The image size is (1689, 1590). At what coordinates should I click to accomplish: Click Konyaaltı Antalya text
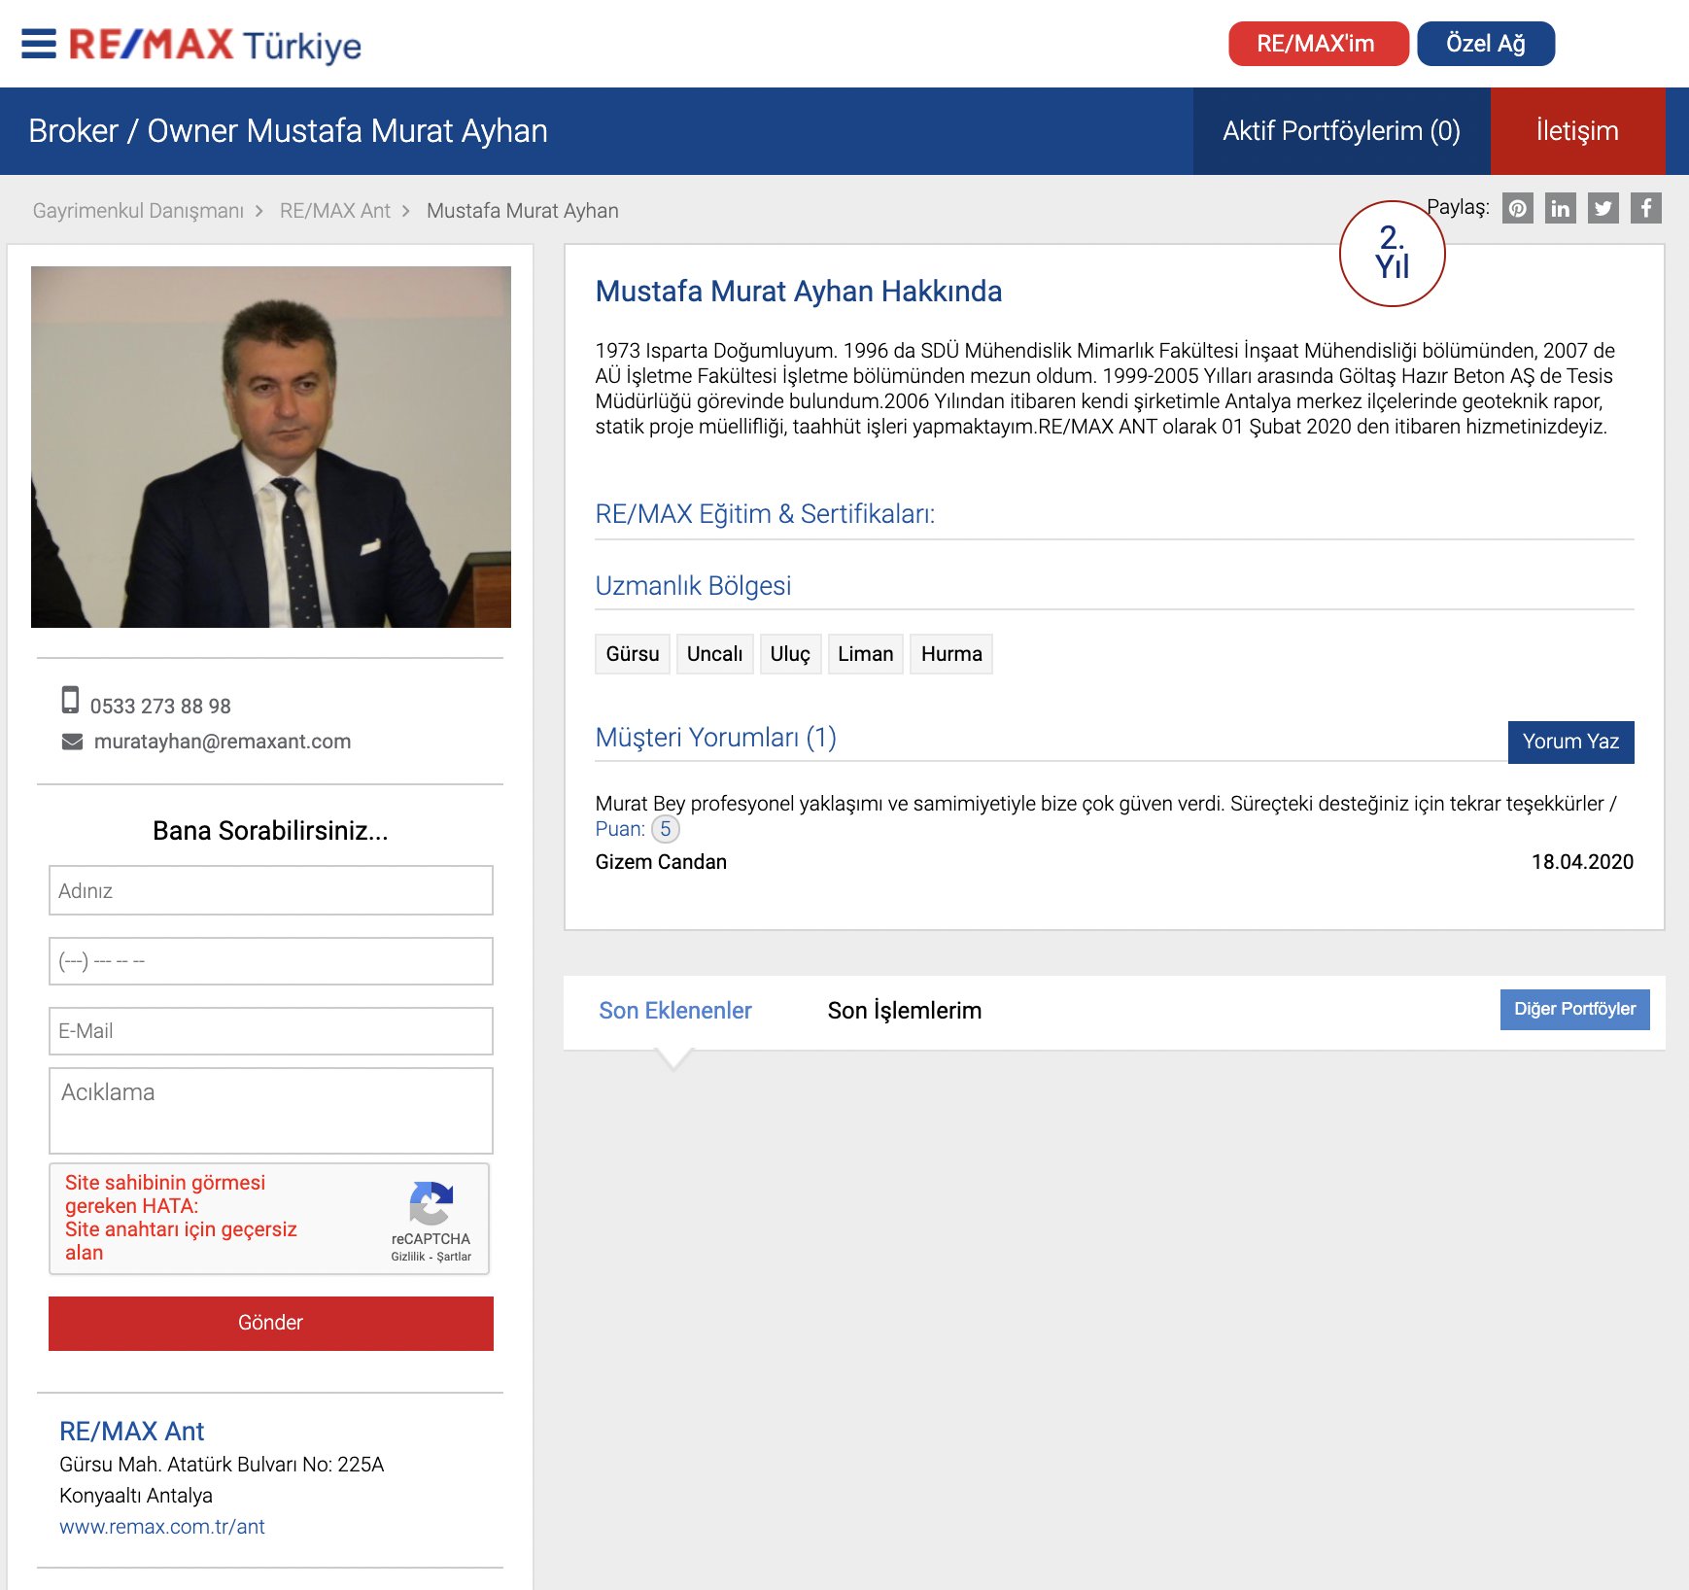136,1496
